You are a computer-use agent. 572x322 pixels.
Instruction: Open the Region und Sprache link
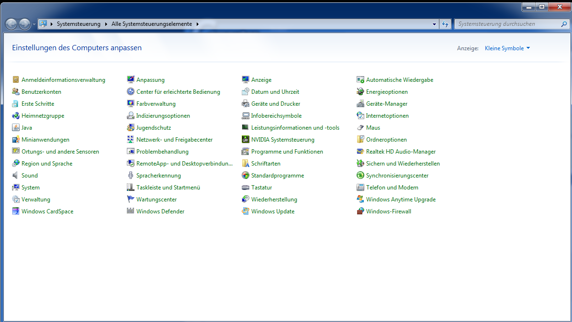pyautogui.click(x=47, y=163)
